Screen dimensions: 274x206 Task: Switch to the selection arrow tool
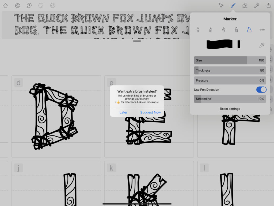221,5
